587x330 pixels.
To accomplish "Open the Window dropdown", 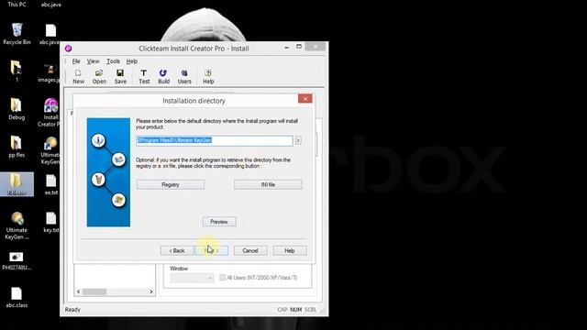I will tap(192, 278).
